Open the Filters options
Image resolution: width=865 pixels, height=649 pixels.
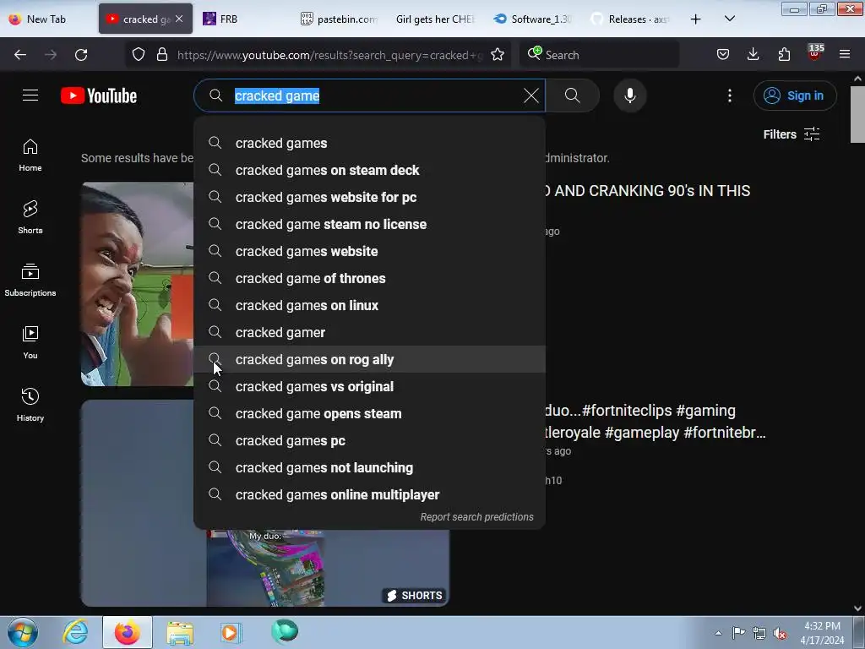791,134
